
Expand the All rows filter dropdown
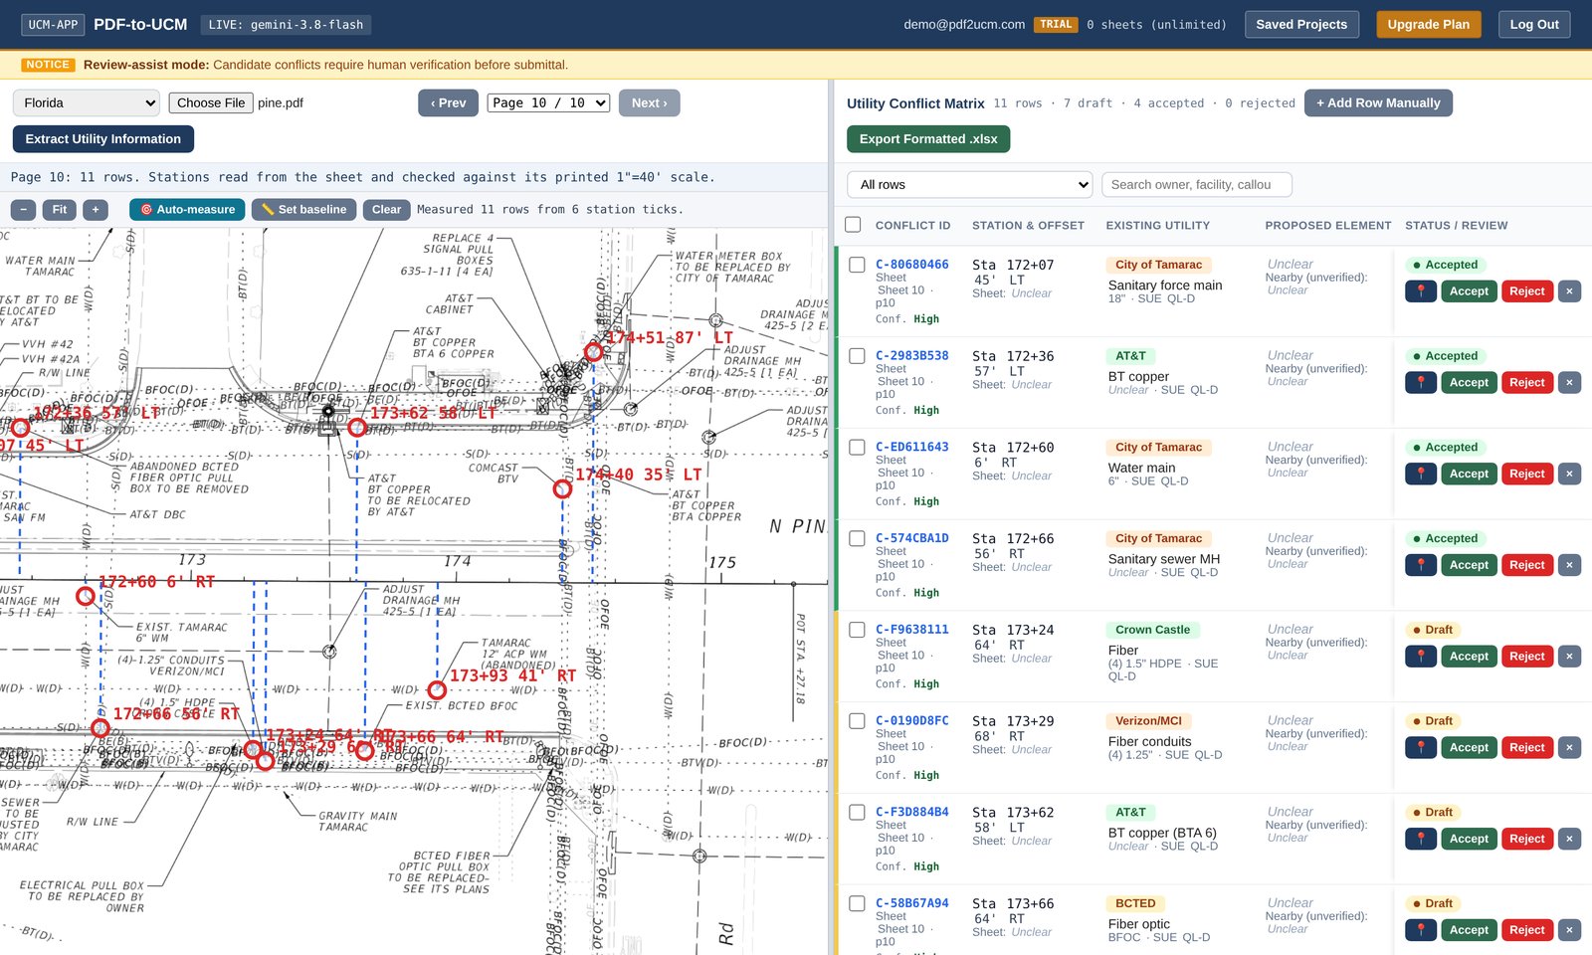(x=970, y=185)
